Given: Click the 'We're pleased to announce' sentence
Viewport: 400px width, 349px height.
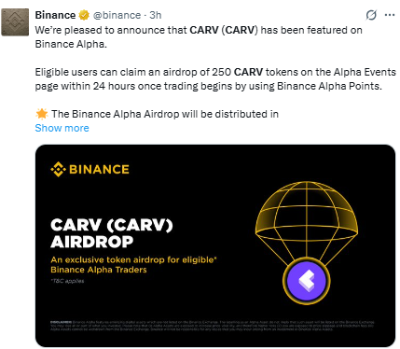Looking at the screenshot, I should coord(199,37).
